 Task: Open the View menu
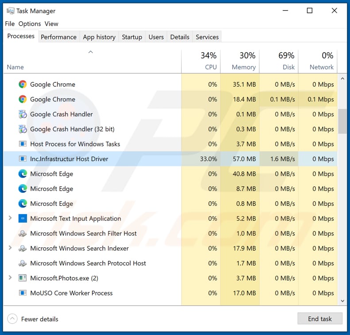point(51,23)
